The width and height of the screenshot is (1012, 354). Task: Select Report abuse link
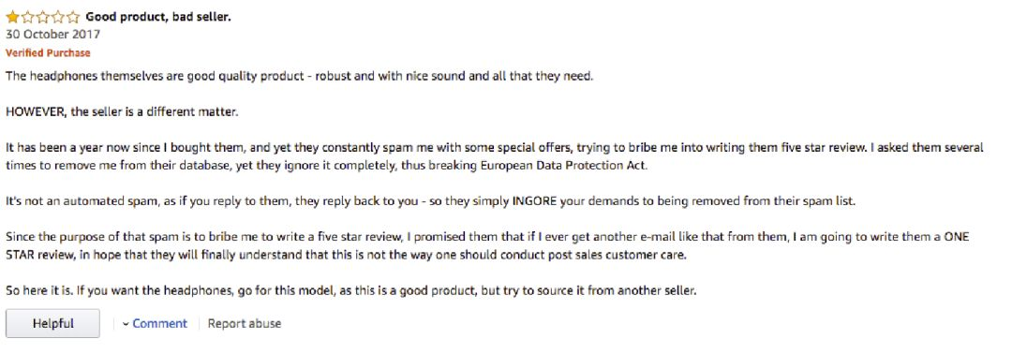244,324
